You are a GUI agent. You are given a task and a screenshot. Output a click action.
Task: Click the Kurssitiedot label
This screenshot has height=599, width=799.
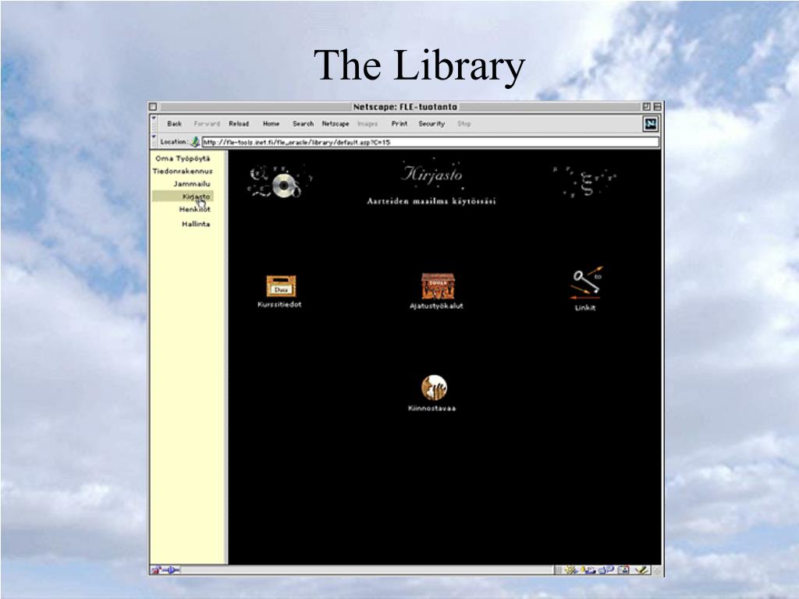pyautogui.click(x=279, y=305)
